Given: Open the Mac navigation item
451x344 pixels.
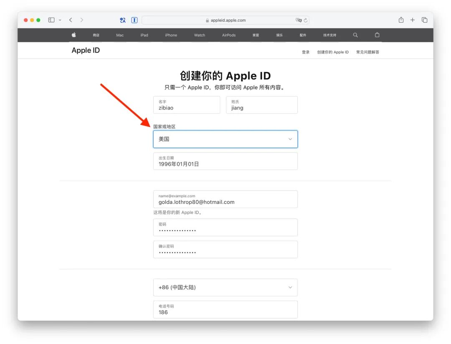Looking at the screenshot, I should click(120, 35).
